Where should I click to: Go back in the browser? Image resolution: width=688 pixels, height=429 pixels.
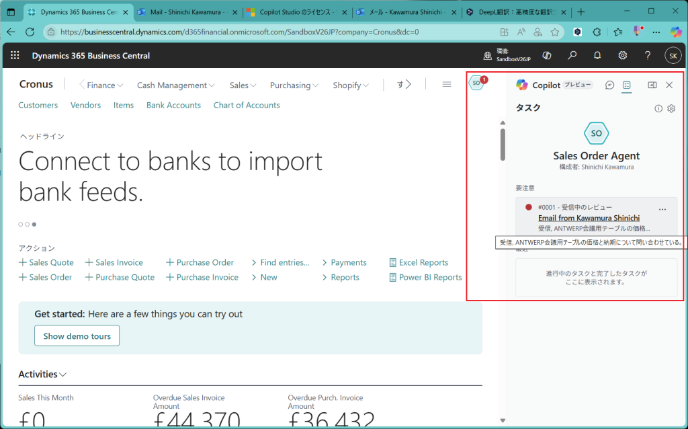(x=11, y=32)
